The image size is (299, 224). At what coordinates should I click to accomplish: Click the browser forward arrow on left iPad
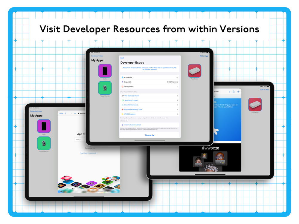click(x=71, y=113)
